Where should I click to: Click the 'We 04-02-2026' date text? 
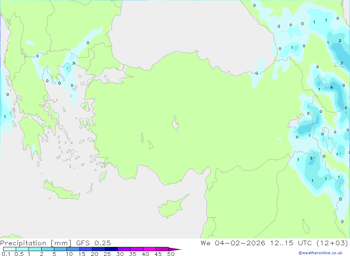[x=233, y=243]
